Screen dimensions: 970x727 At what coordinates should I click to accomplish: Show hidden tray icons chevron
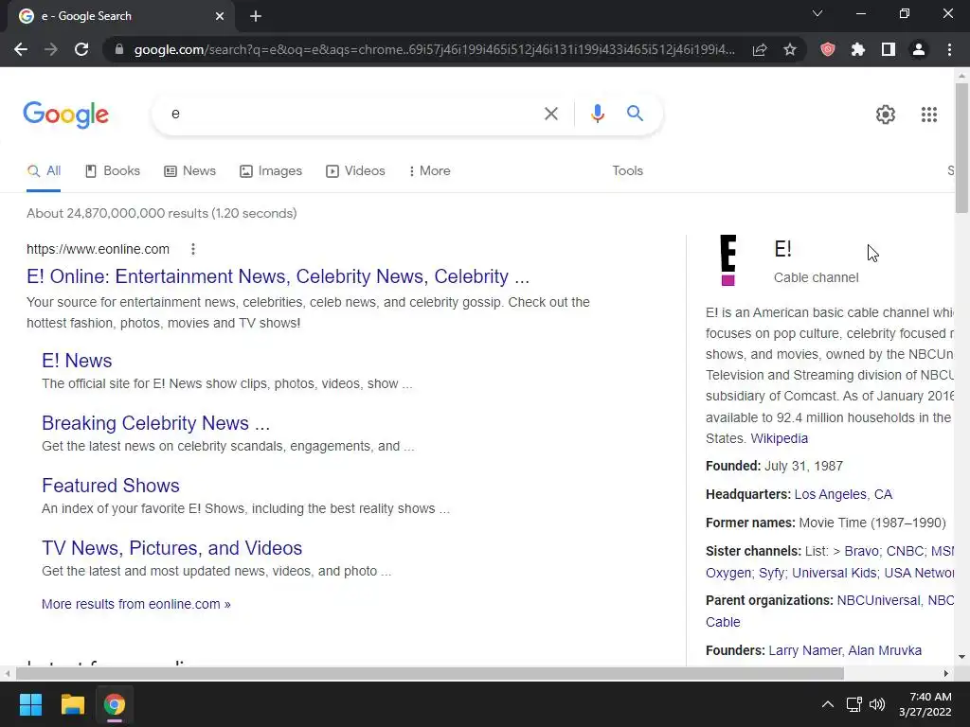point(827,704)
